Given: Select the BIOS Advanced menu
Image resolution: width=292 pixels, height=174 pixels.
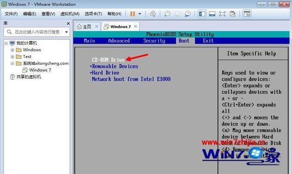Looking at the screenshot, I should click(119, 41).
